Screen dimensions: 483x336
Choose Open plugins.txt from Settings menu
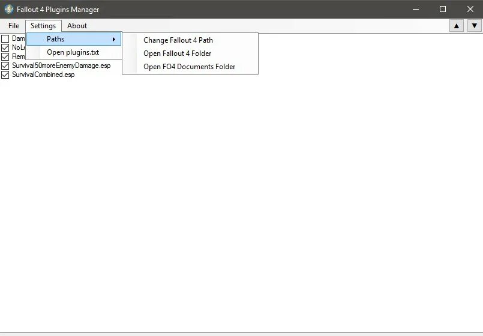click(x=74, y=52)
